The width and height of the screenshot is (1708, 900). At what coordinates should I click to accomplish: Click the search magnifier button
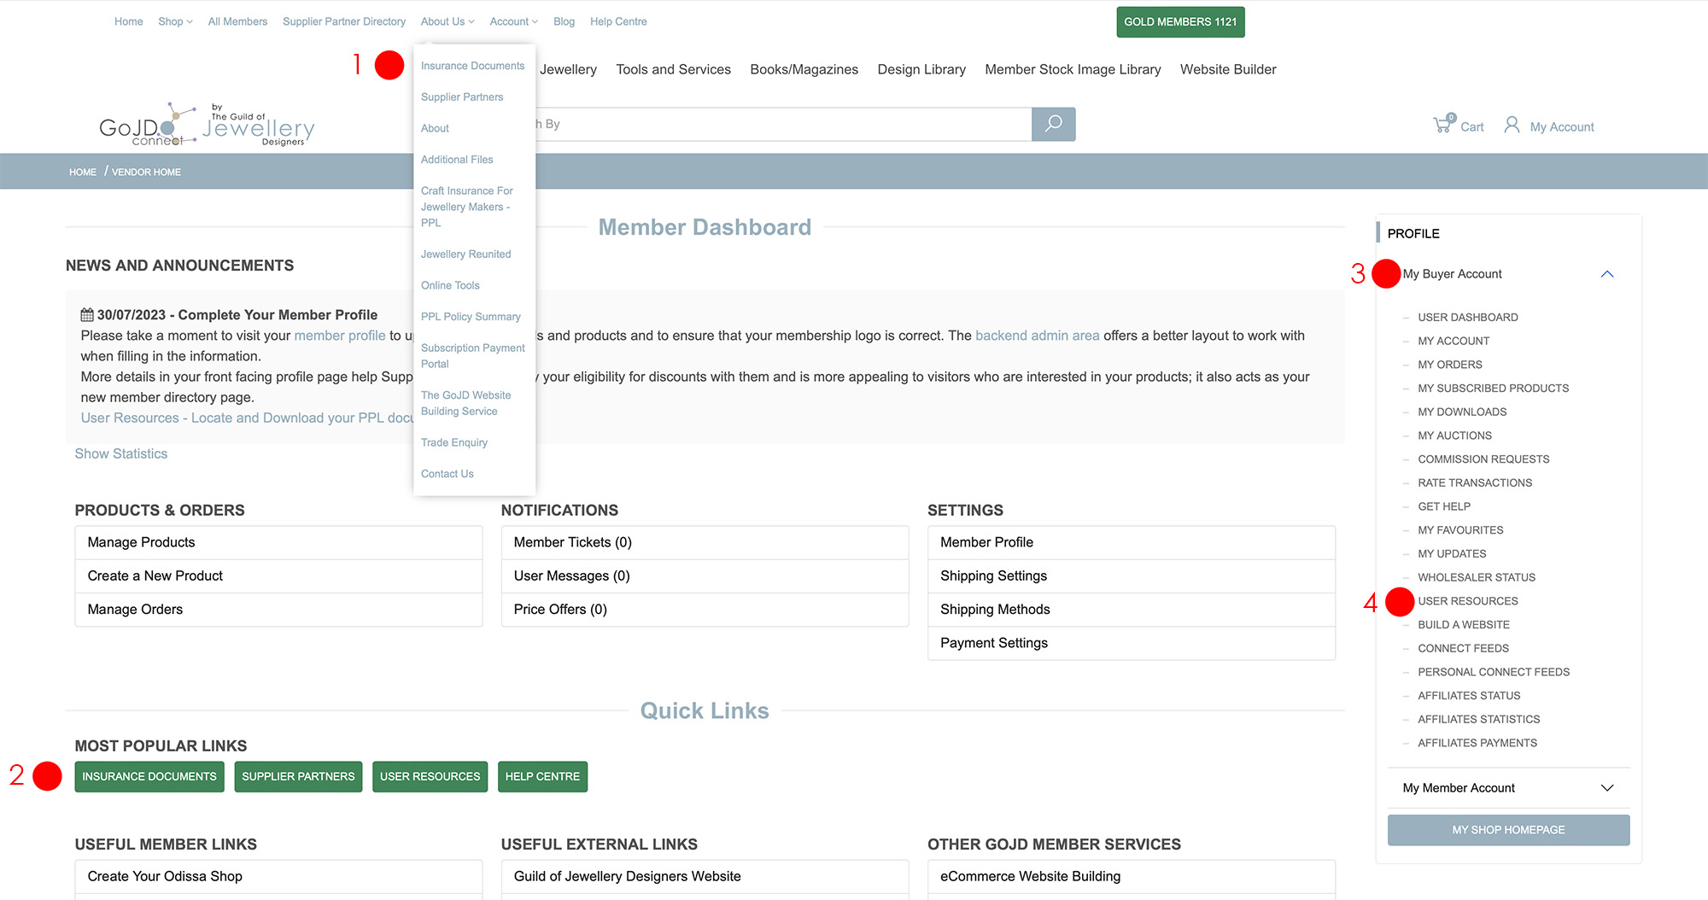pos(1053,124)
